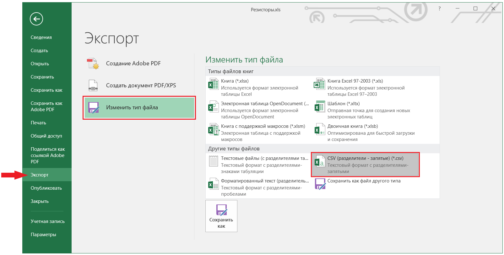
Task: Open the Открыть menu item
Action: point(47,64)
